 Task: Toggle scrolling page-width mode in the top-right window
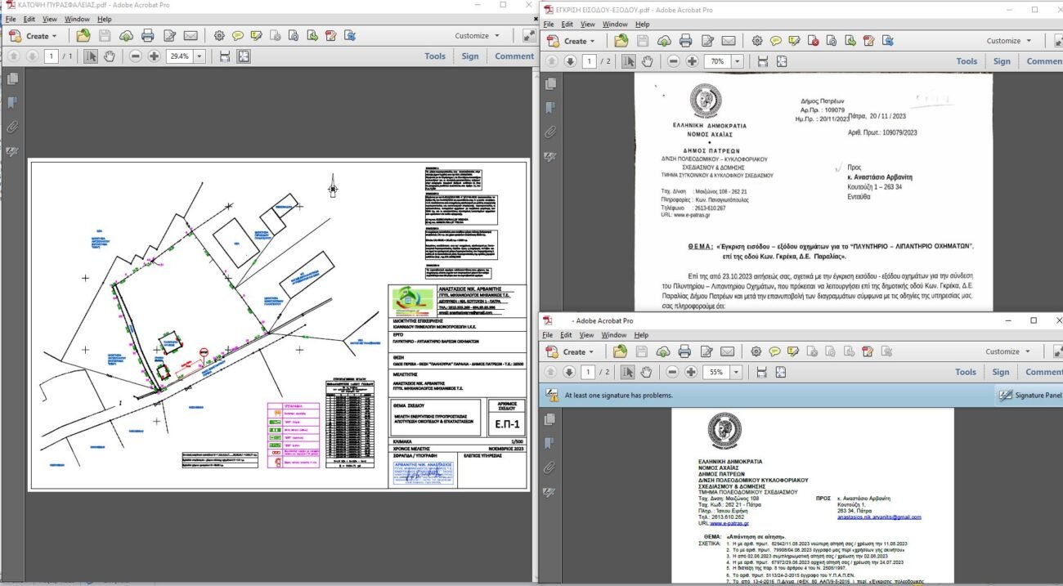(763, 62)
